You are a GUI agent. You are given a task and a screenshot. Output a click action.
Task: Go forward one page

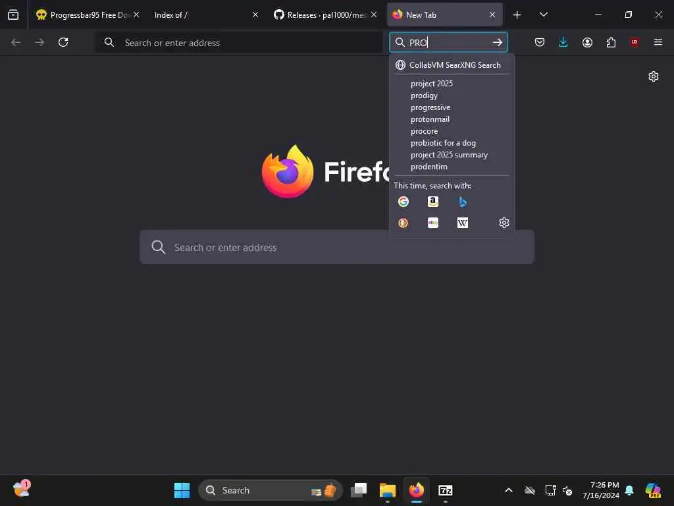tap(39, 42)
